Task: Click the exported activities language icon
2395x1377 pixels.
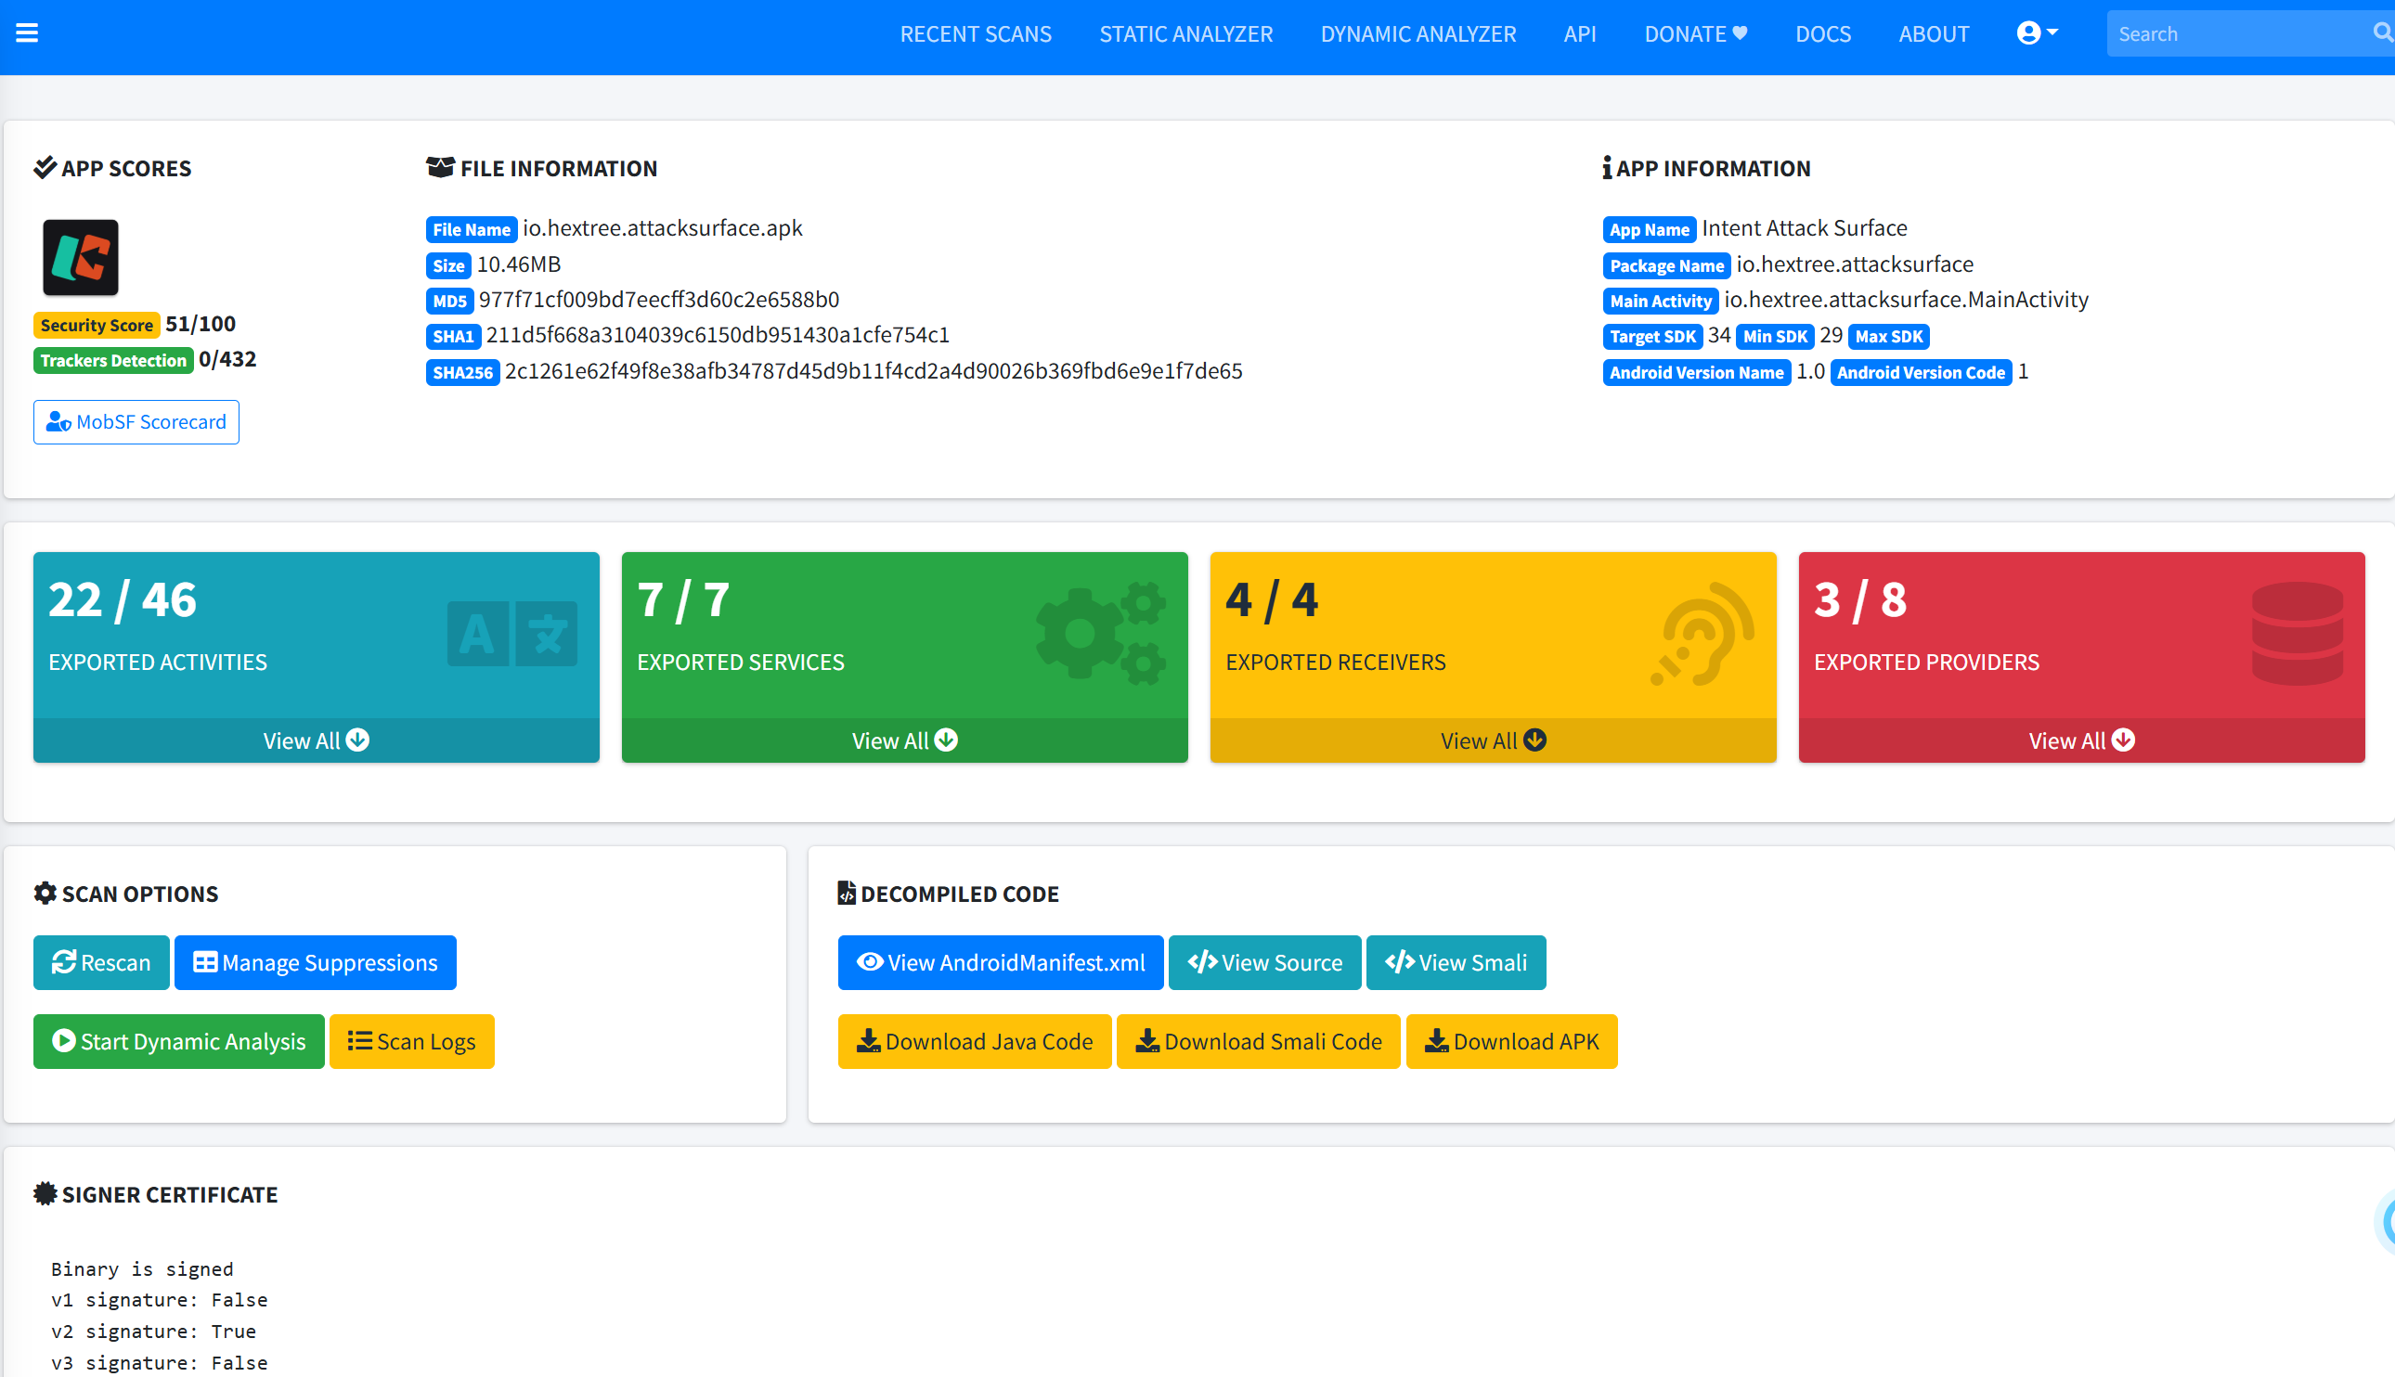Action: coord(511,633)
